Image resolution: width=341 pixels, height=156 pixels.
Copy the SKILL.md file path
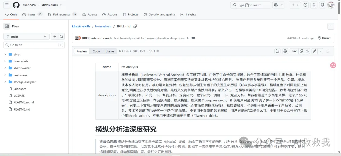tap(135, 26)
